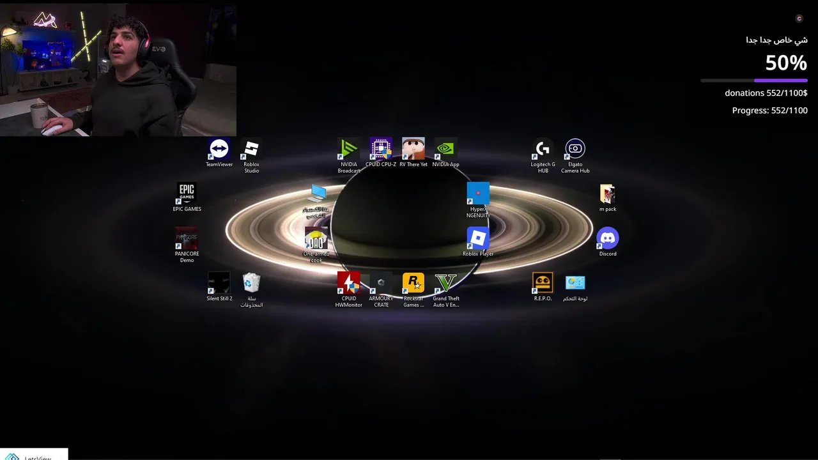Open the Logitech G HUB icon
The width and height of the screenshot is (818, 460).
coord(543,157)
